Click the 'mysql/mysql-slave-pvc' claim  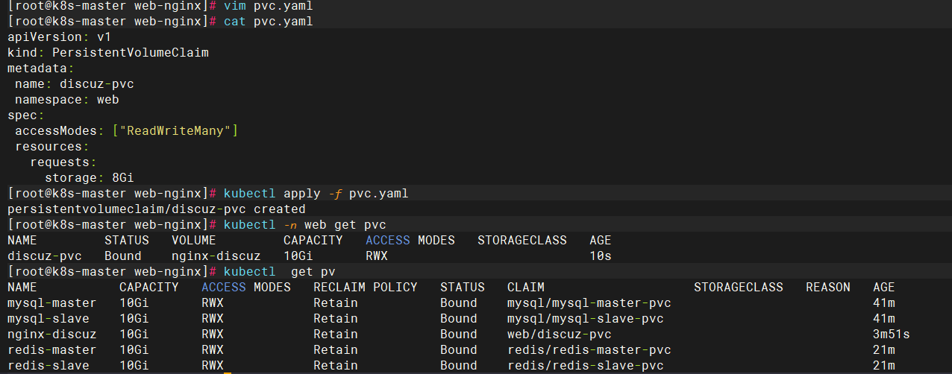(x=586, y=319)
